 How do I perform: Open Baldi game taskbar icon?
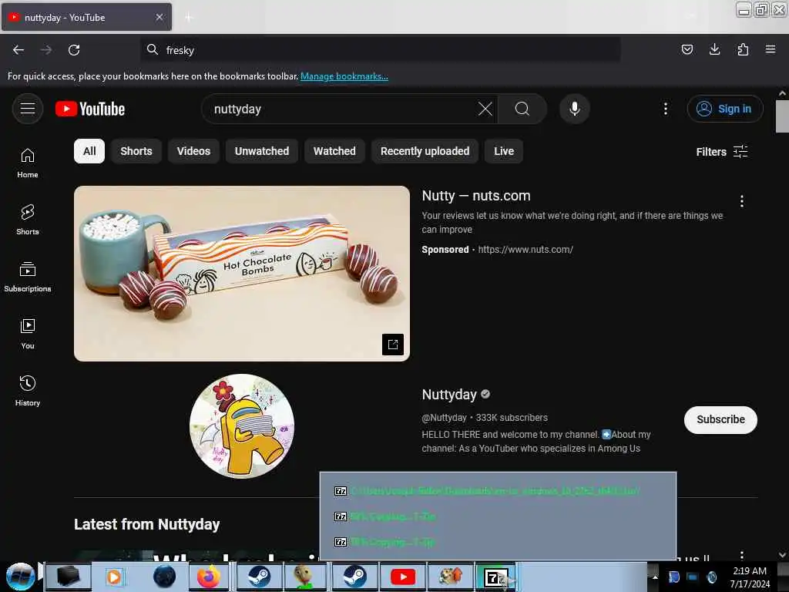coord(305,577)
